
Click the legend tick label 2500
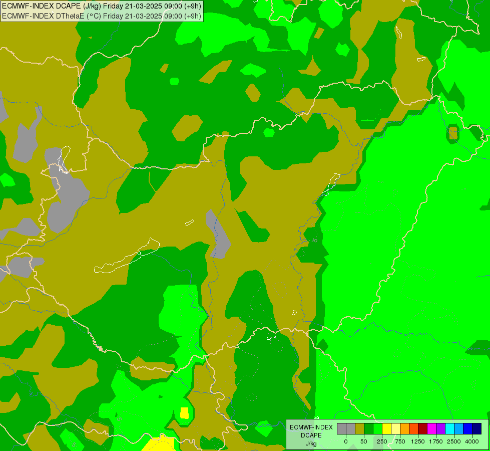click(454, 441)
